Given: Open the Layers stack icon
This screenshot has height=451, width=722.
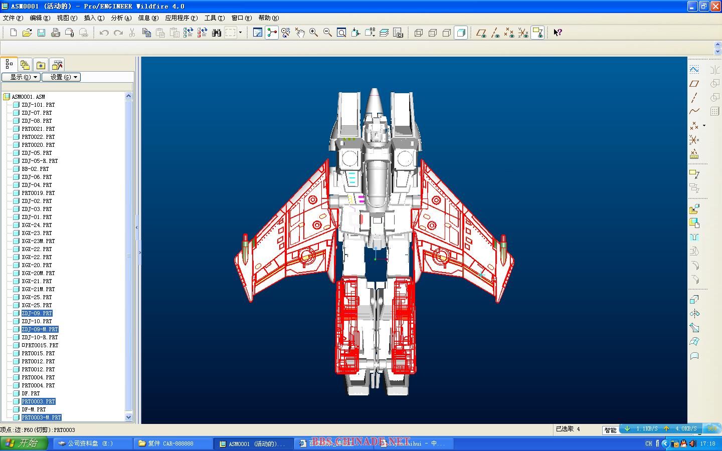Looking at the screenshot, I should [384, 33].
